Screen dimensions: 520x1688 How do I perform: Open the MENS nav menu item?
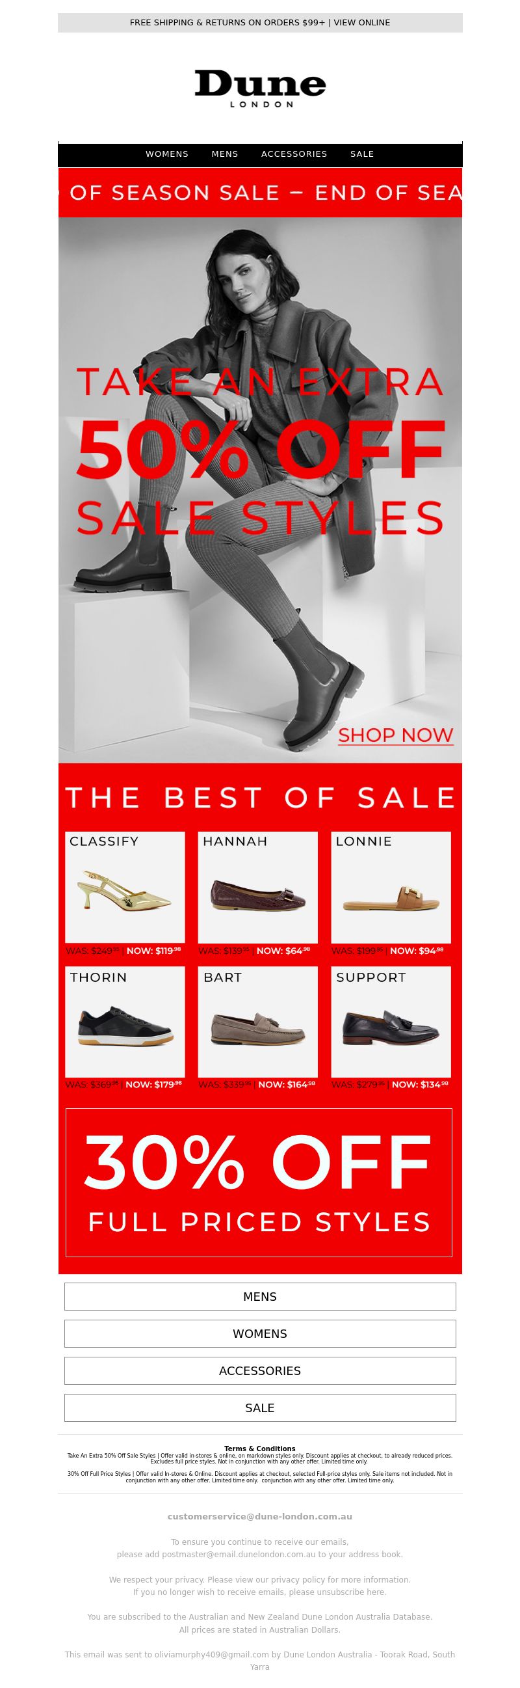[225, 154]
